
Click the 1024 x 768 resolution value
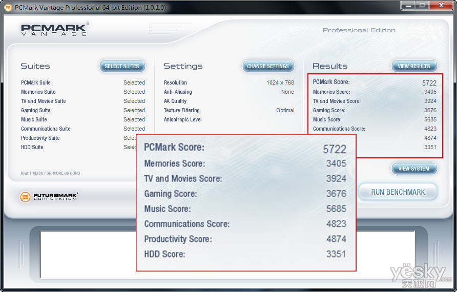pyautogui.click(x=280, y=82)
